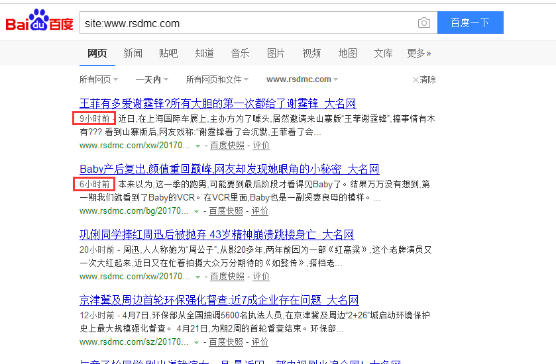Click 评价 for 王菲 result
The width and height of the screenshot is (556, 364).
261,146
